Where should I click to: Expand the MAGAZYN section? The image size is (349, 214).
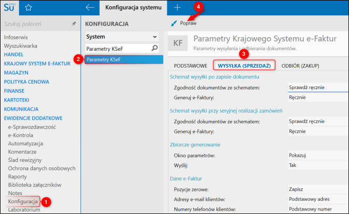click(17, 73)
